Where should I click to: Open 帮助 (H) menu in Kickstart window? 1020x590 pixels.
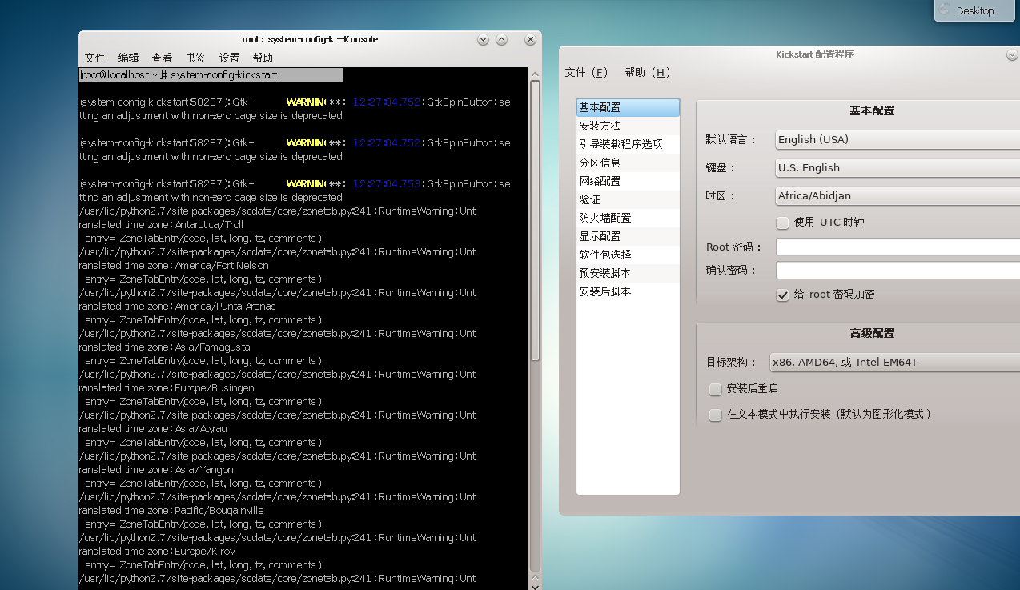click(648, 72)
